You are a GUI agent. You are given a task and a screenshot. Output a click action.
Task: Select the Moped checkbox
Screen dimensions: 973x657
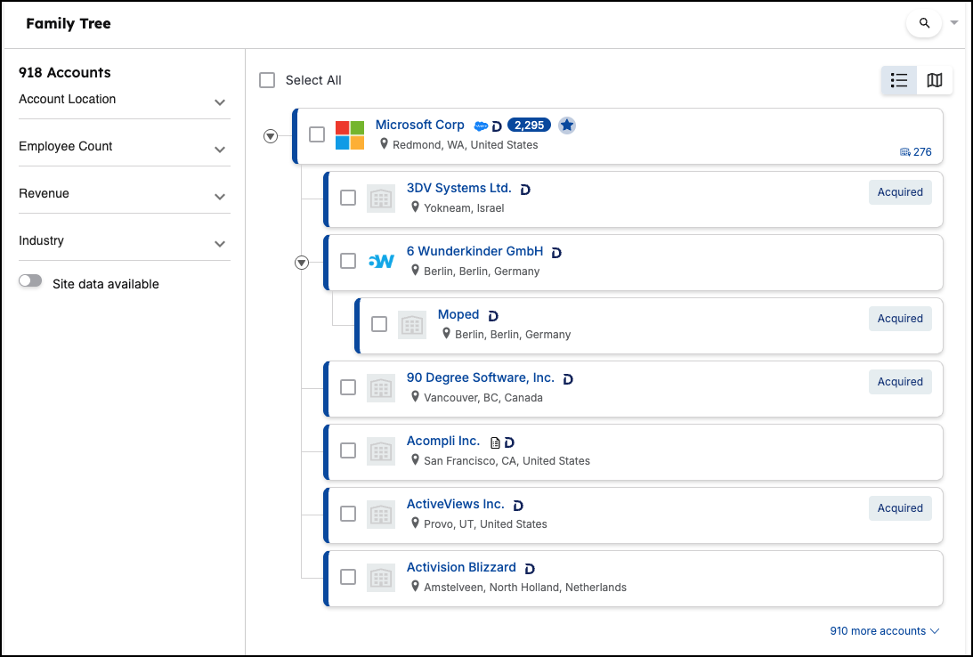379,324
